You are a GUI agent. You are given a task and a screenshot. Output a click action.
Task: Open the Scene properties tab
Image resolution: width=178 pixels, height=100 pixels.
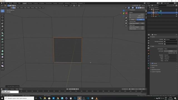pos(149,48)
